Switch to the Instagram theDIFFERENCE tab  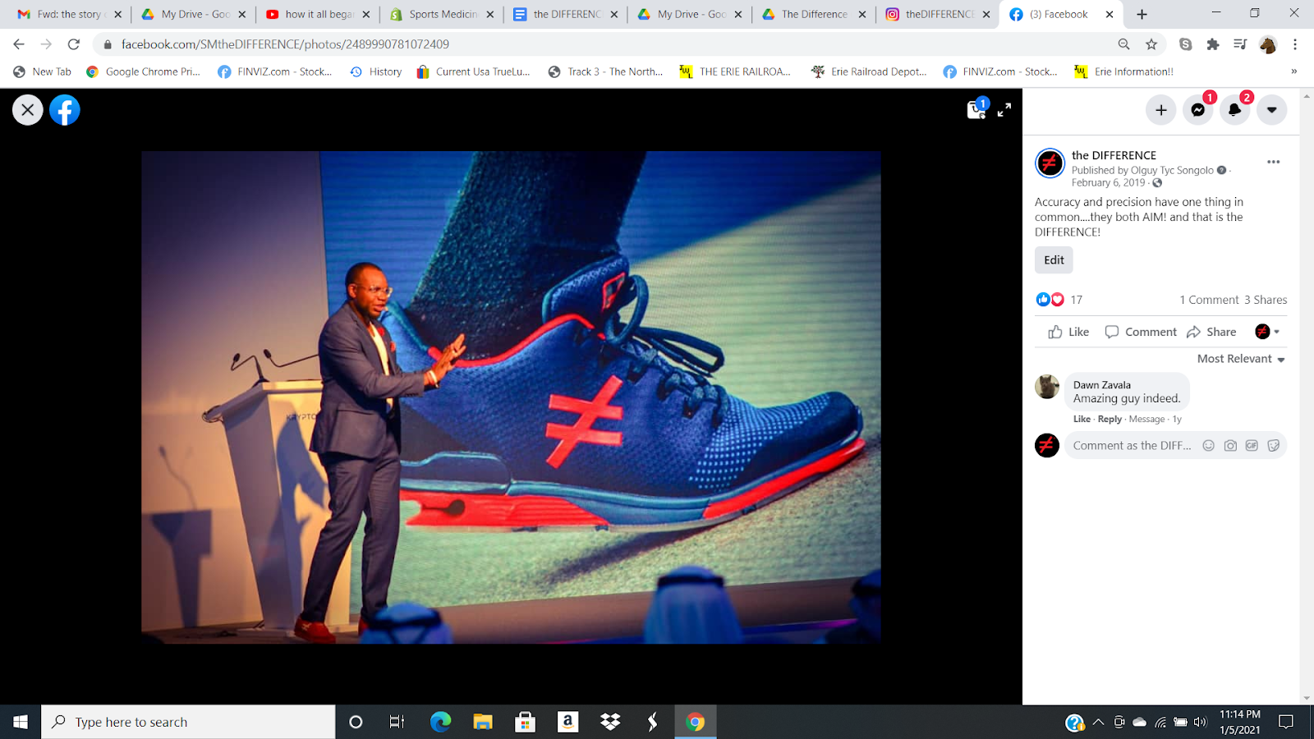[937, 14]
